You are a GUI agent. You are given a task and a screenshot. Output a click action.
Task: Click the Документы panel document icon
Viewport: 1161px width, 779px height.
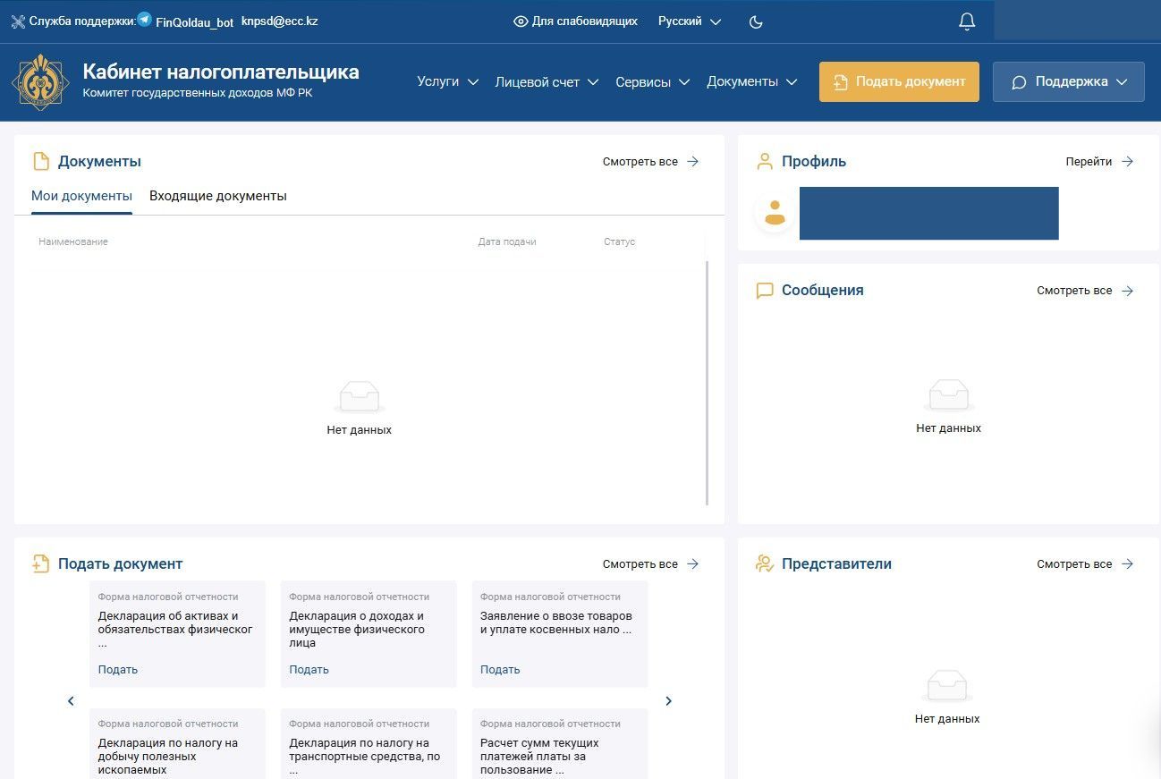[x=40, y=161]
